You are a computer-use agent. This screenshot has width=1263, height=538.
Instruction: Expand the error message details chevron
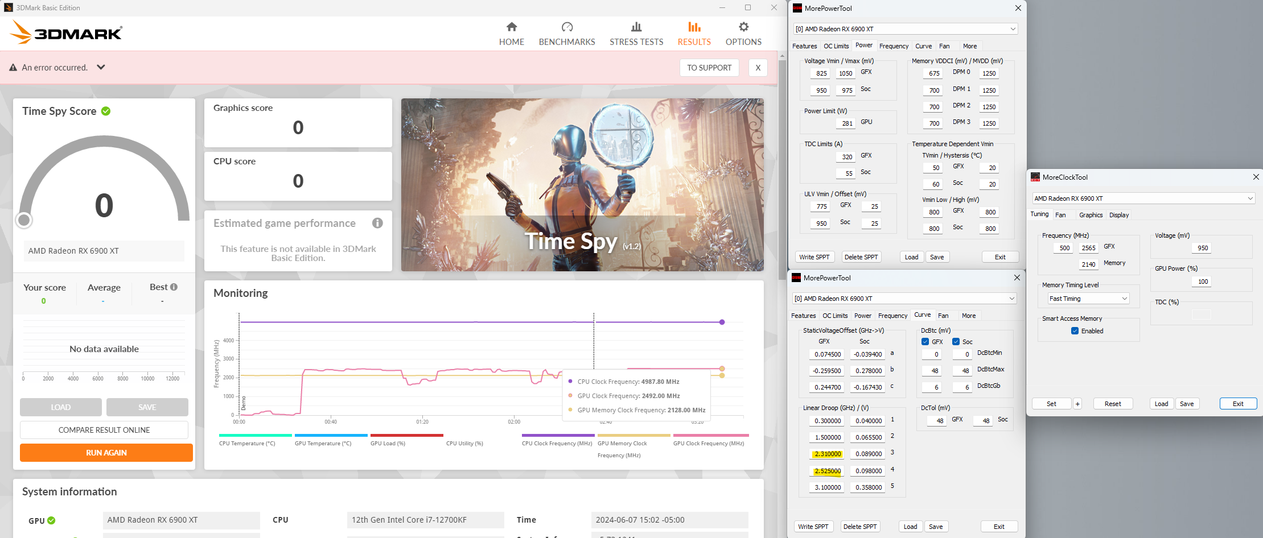click(101, 67)
